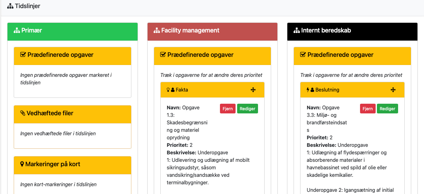Viewport: 424px width, 194px height.
Task: Click the 'Miljø- og brandførsteindsats' task name
Action: (327, 122)
